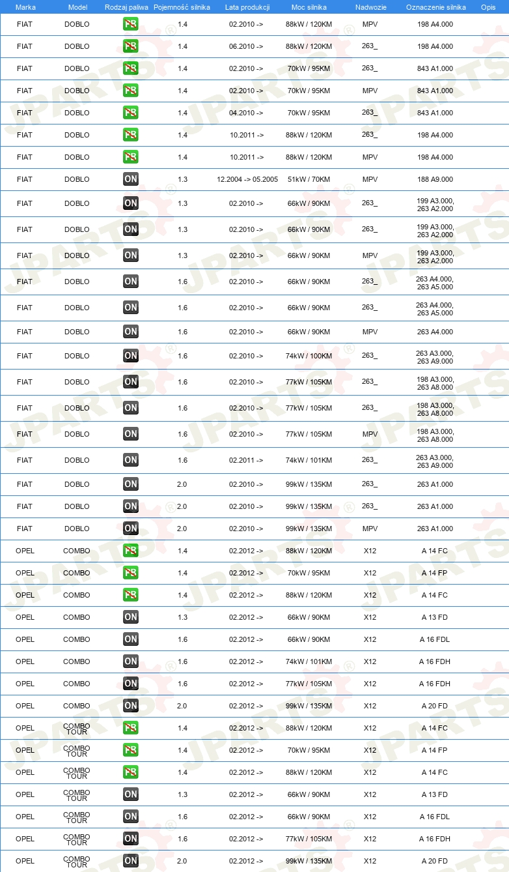
Task: Click PB icon in Doblo 10.2011 MPV row
Action: (x=131, y=157)
